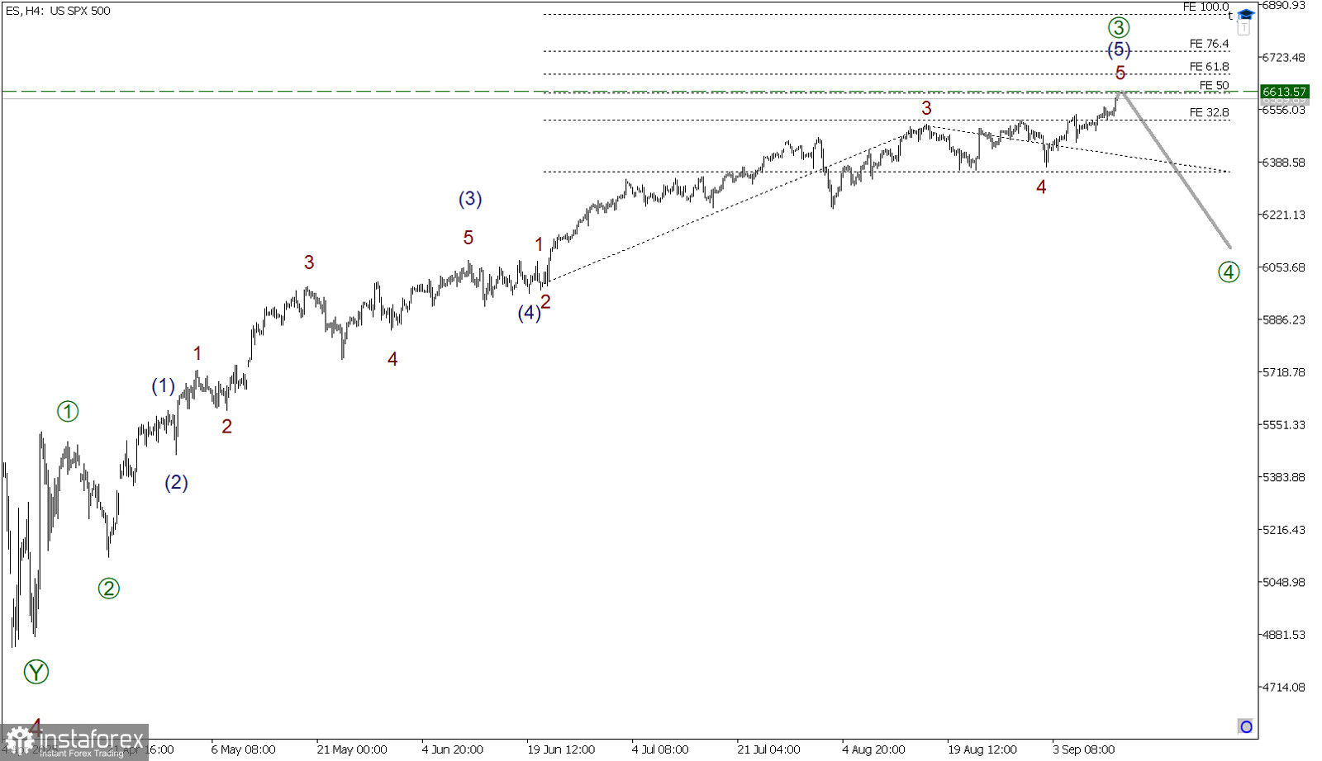The image size is (1322, 761).
Task: Click the blue graduation cap icon
Action: [x=1246, y=15]
